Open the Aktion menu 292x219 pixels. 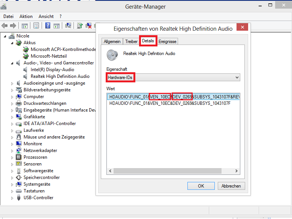click(26, 16)
